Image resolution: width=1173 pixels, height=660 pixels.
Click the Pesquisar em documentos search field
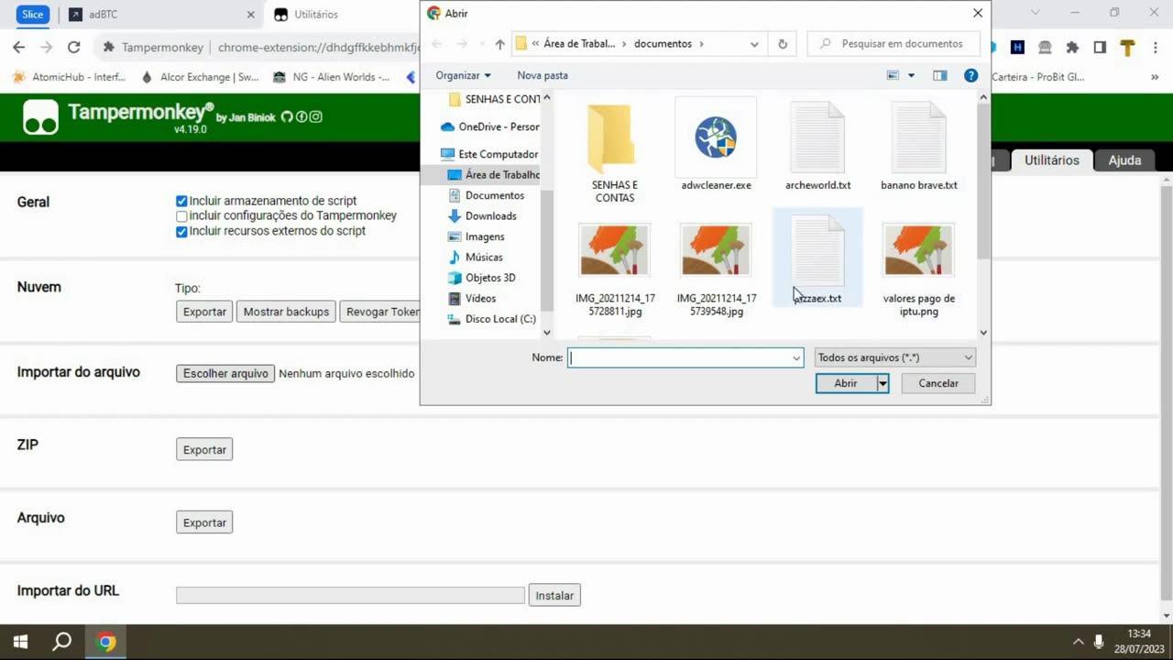click(895, 44)
